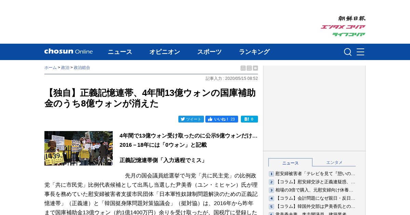The image size is (410, 215).
Task: Open ranking item 5 韓国外交部は尹美香氏
Action: (315, 206)
